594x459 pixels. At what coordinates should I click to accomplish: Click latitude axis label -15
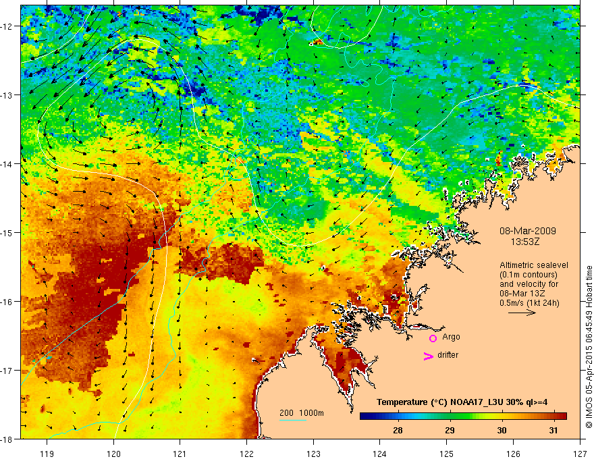7,233
